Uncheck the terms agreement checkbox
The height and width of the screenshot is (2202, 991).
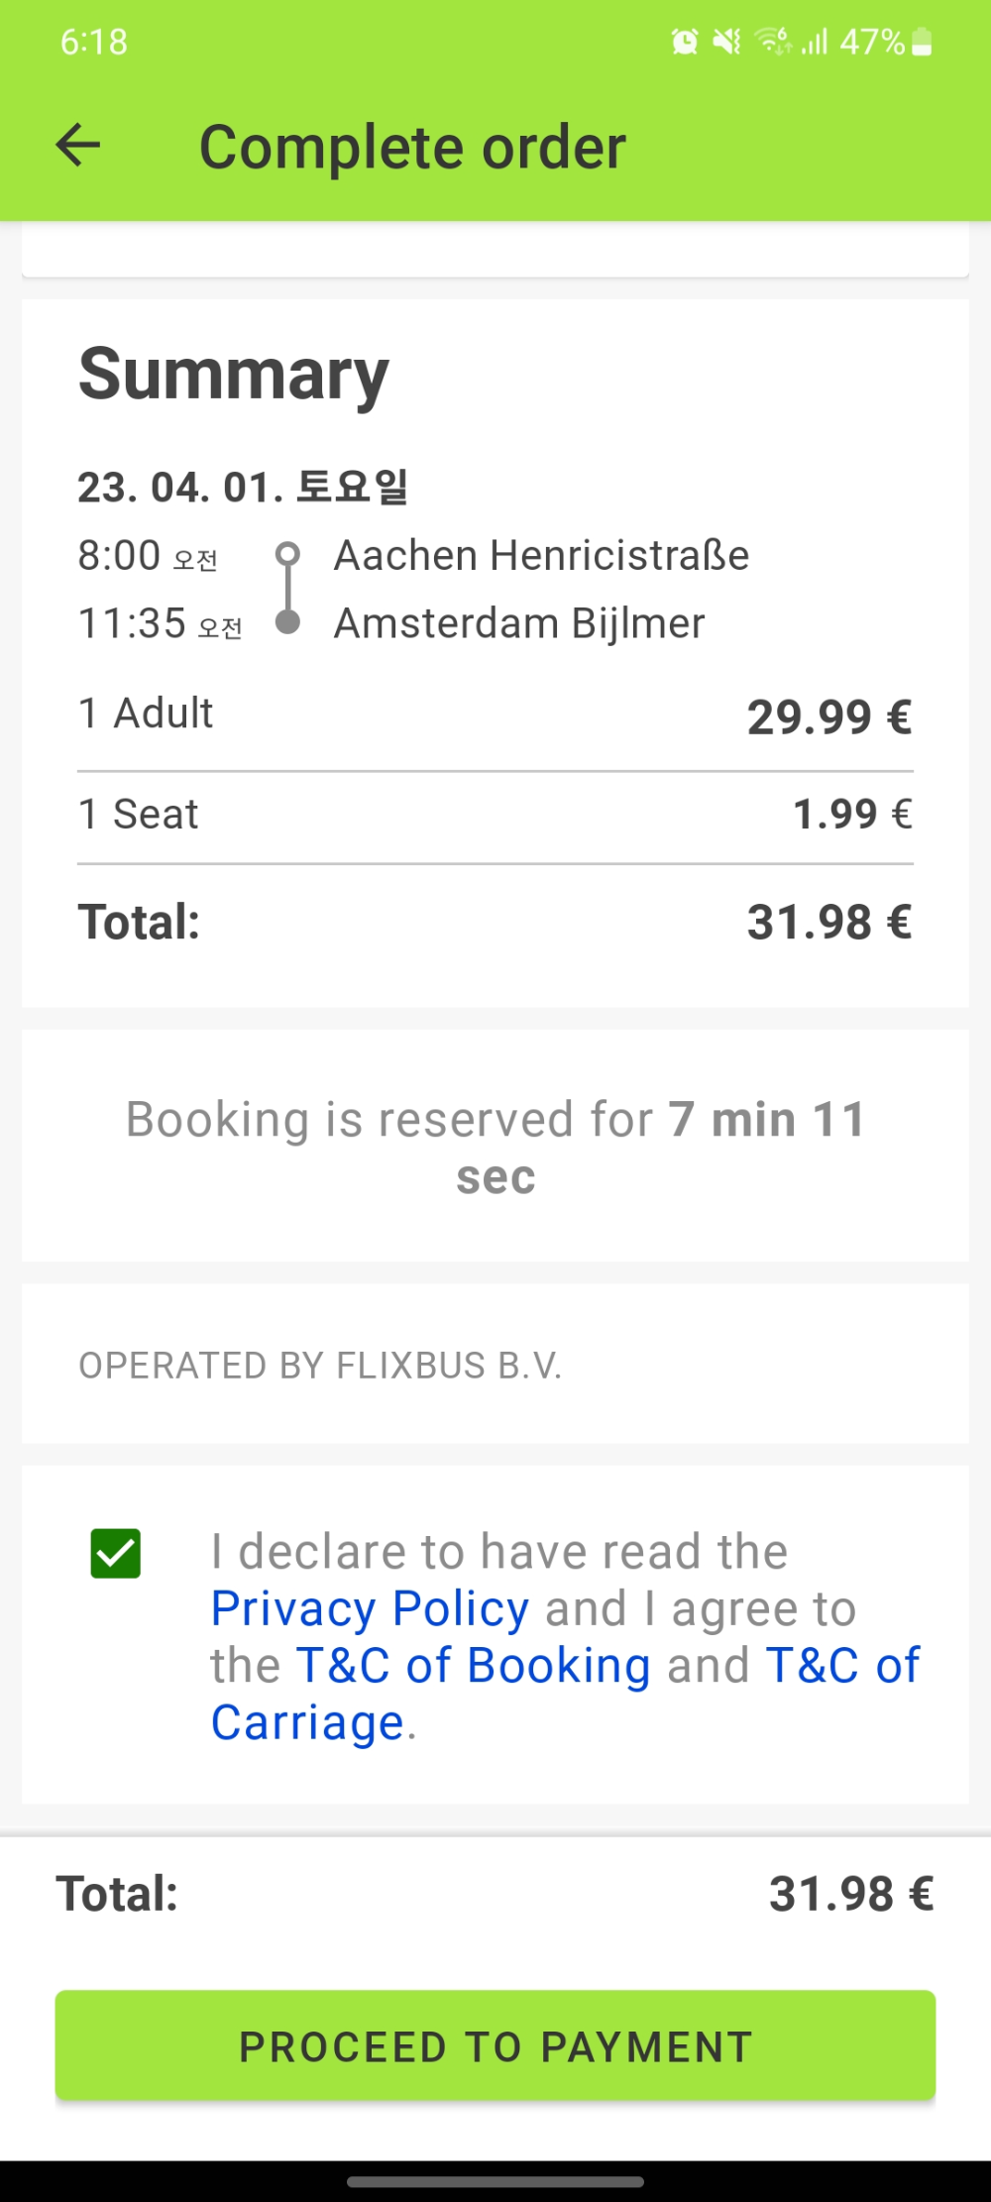(116, 1553)
